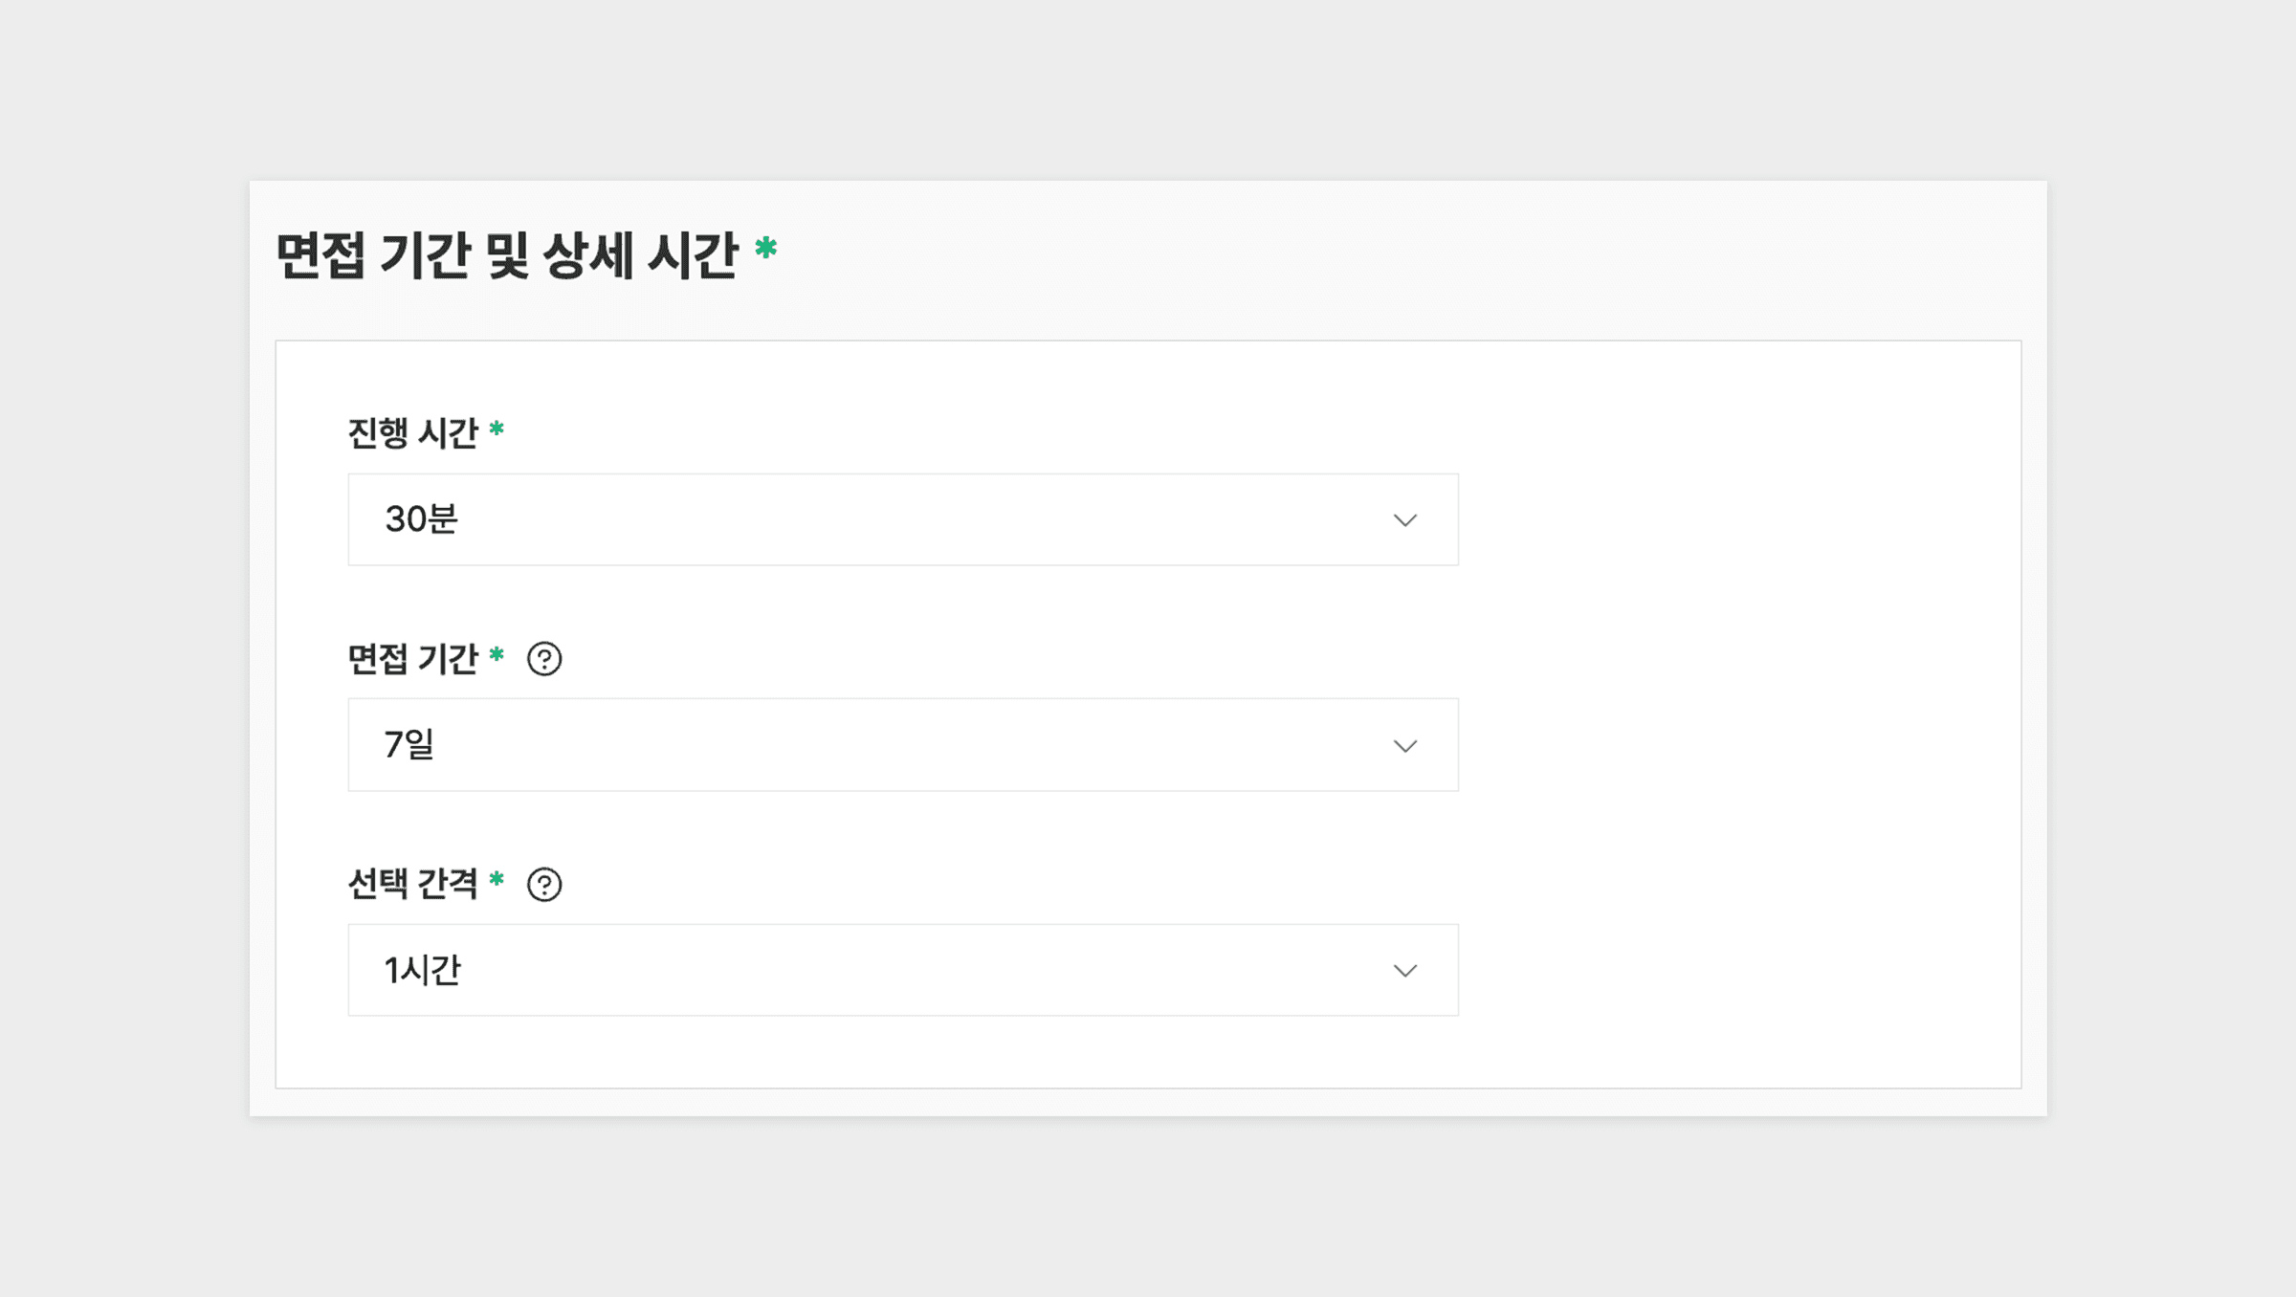This screenshot has width=2296, height=1297.
Task: Click the required asterisk next to 진행 시간
Action: coord(497,429)
